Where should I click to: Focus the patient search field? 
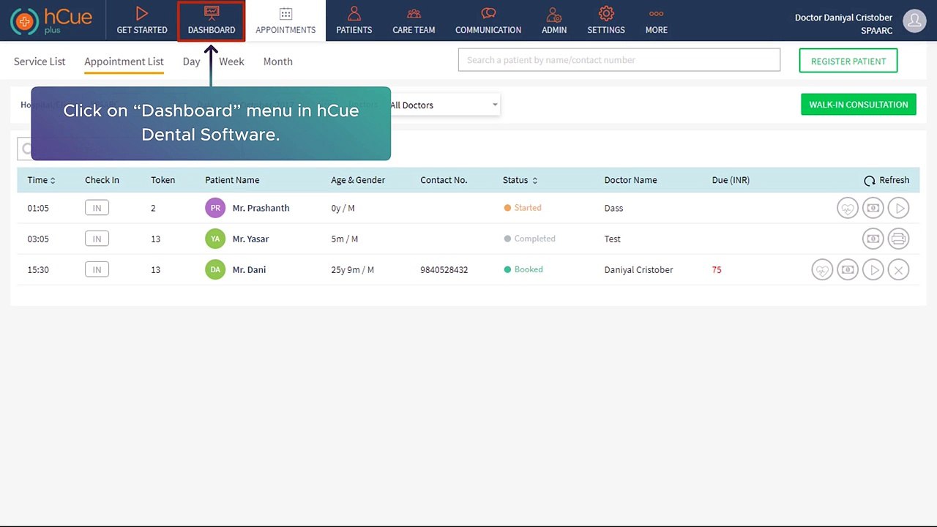[619, 60]
